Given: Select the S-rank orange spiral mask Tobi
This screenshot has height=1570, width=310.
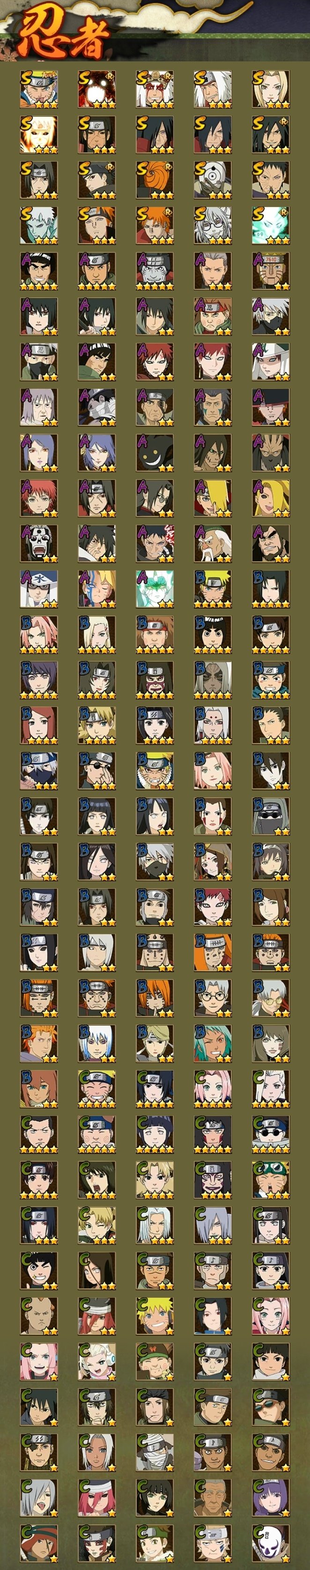Looking at the screenshot, I should click(155, 180).
